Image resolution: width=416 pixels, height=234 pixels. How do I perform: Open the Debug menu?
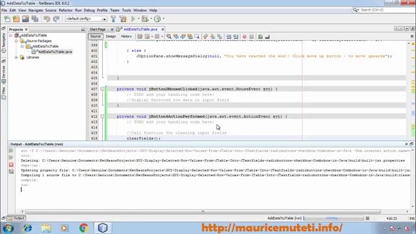click(89, 10)
